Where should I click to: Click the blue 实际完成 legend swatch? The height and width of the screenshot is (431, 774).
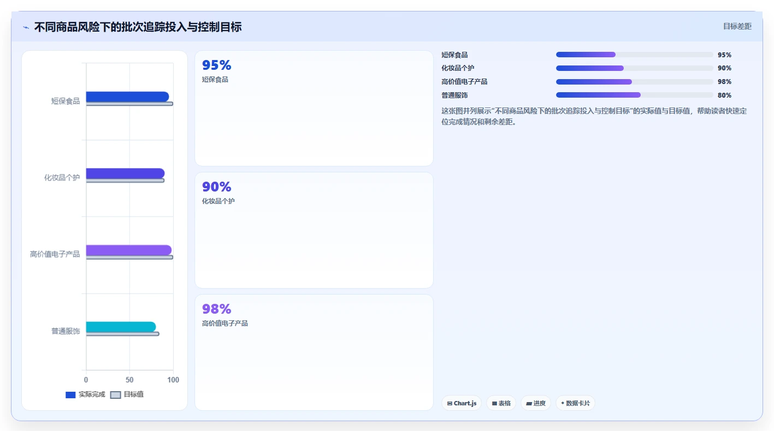[70, 395]
